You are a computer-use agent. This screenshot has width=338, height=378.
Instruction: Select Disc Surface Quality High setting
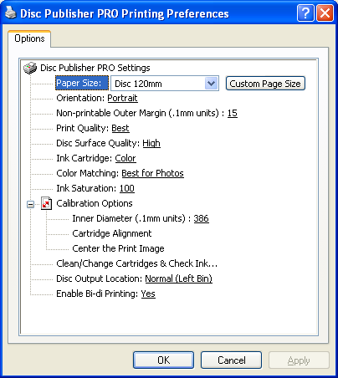point(151,143)
